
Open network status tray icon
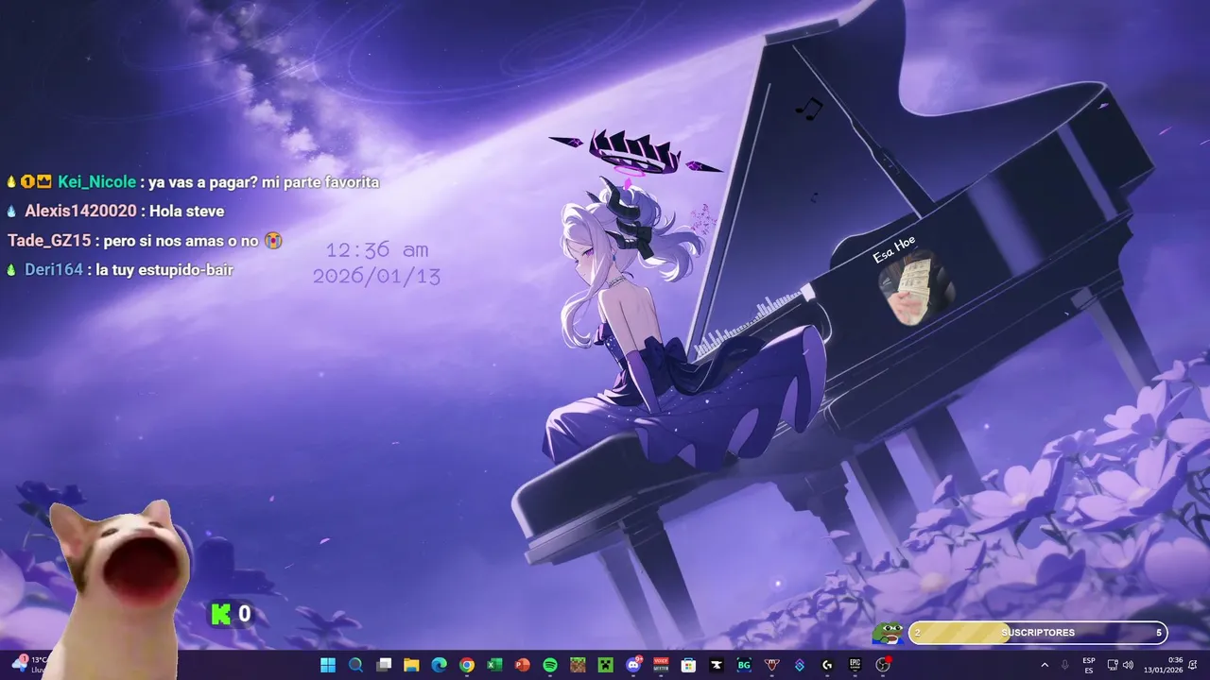tap(1112, 665)
